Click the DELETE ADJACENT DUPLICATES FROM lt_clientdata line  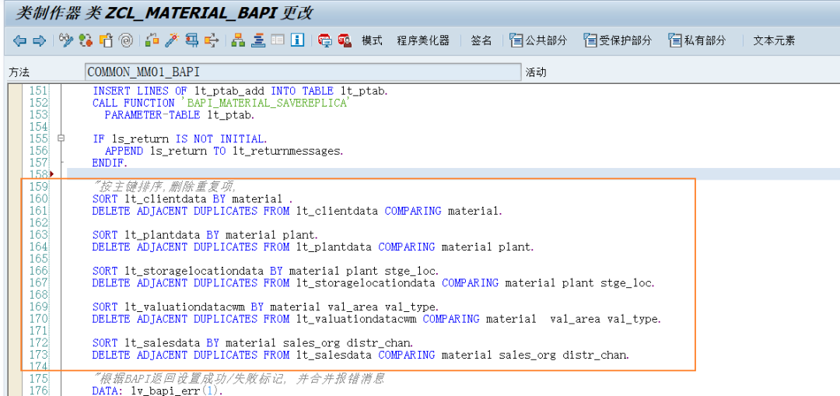[x=297, y=211]
